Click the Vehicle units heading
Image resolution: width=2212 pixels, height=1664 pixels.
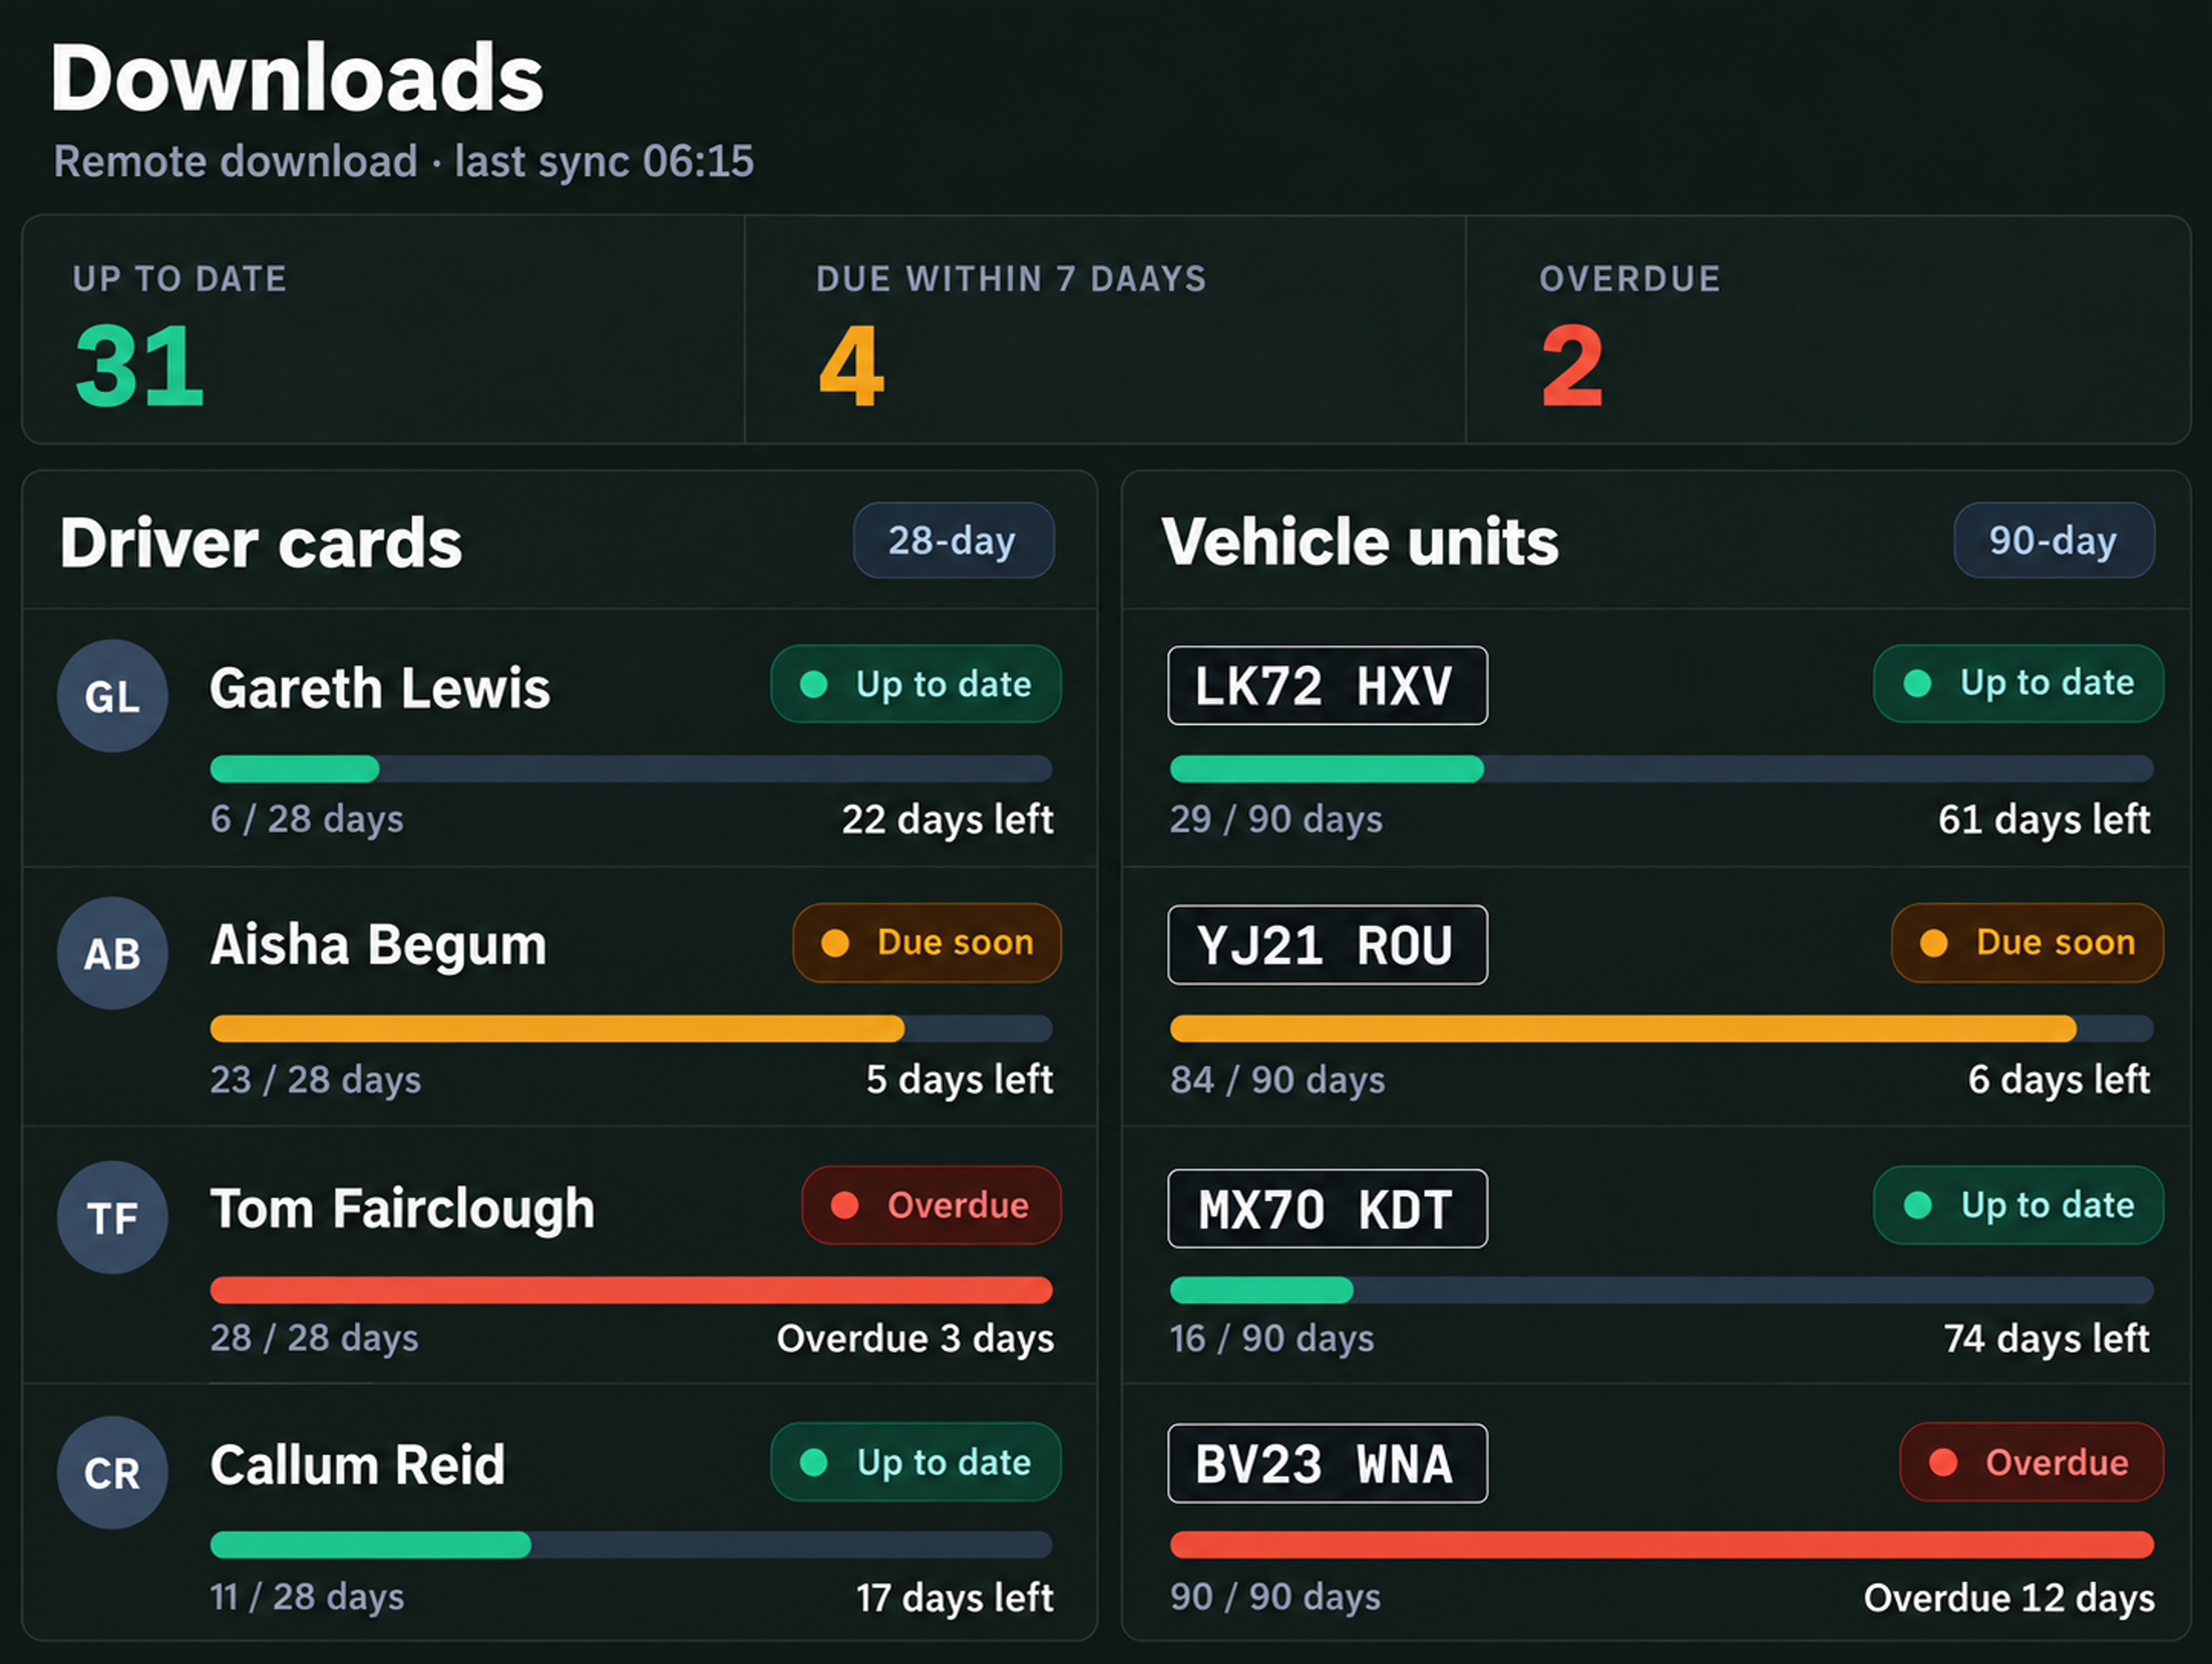click(x=1360, y=542)
